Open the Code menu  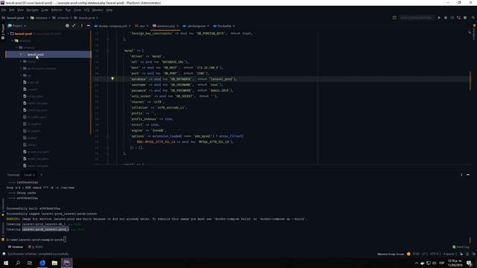[45, 10]
